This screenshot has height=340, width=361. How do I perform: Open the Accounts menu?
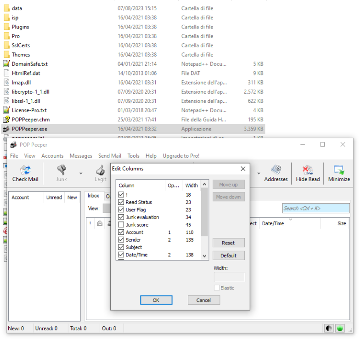click(52, 156)
